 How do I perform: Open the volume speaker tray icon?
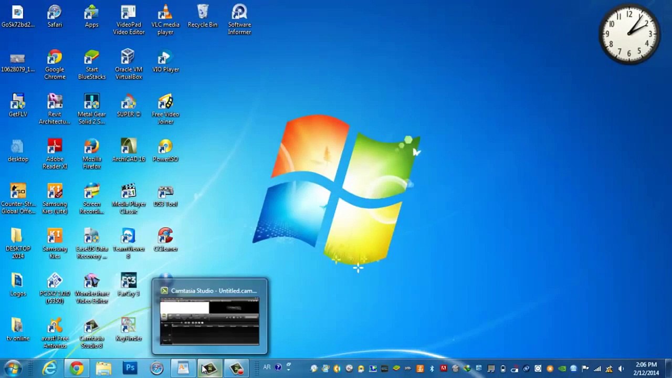click(x=621, y=369)
